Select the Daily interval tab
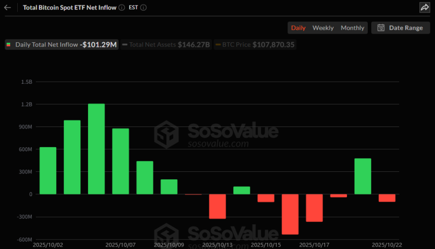 (298, 28)
